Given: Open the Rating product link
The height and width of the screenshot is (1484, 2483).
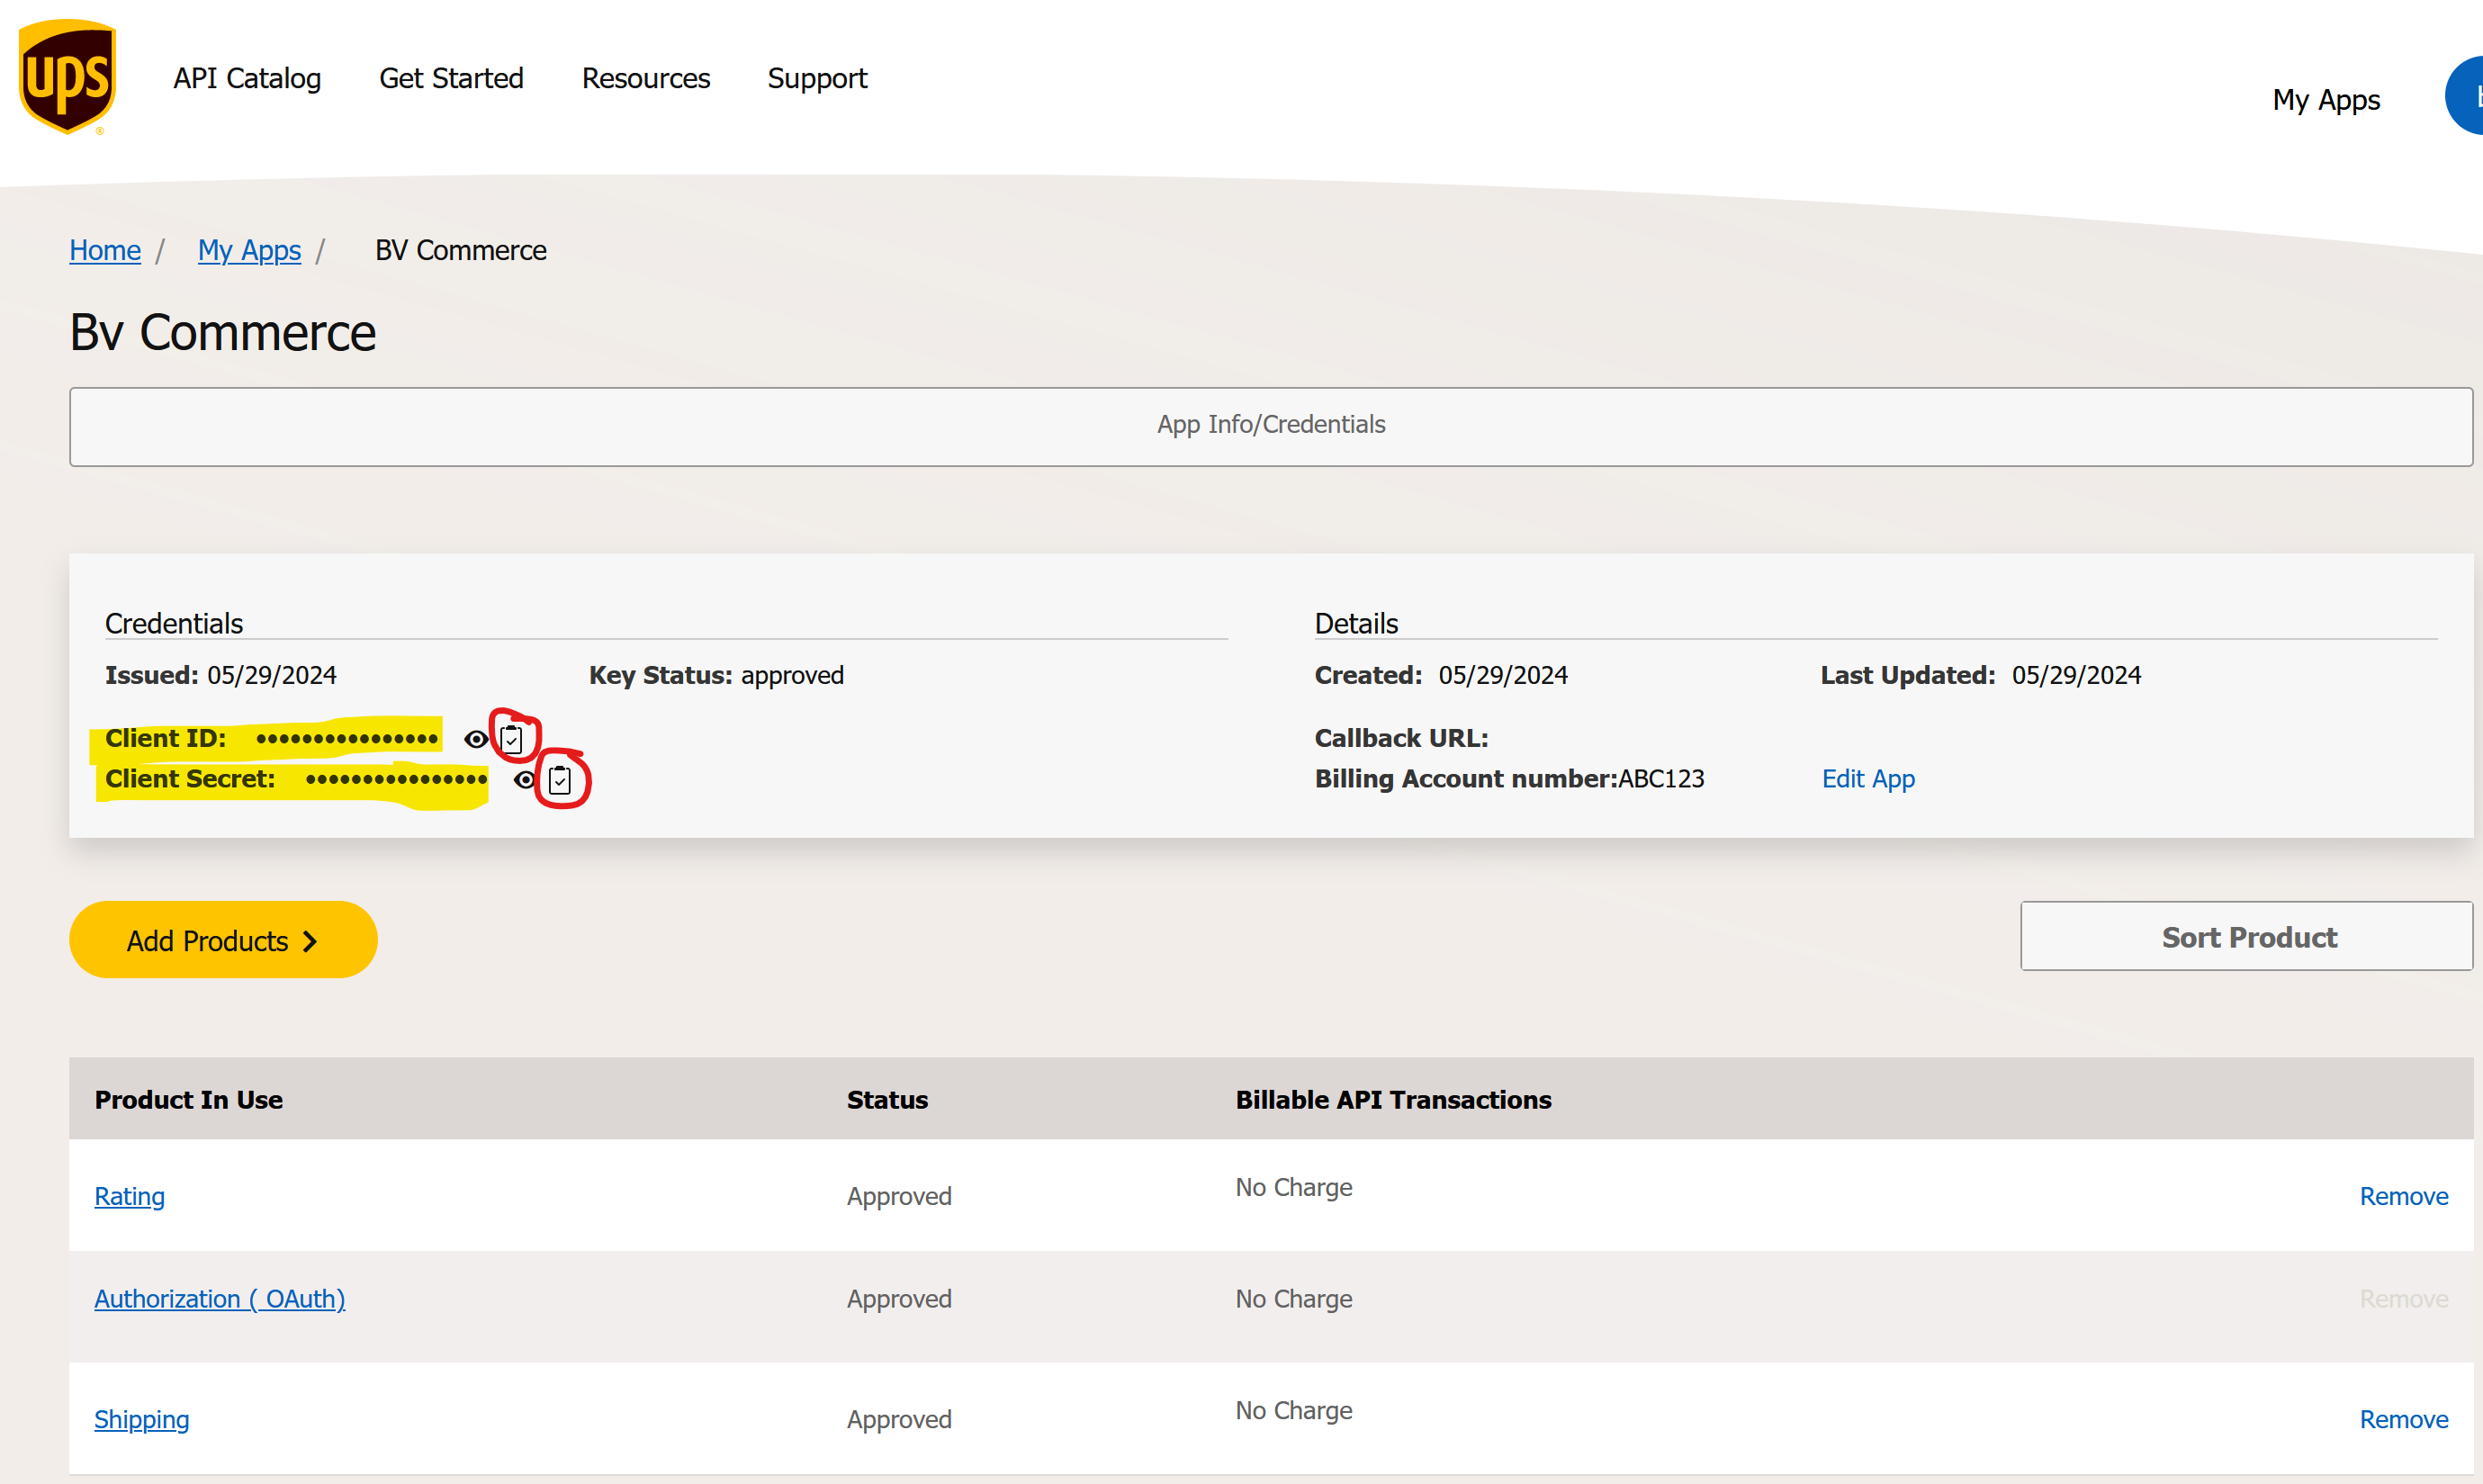Looking at the screenshot, I should 130,1196.
